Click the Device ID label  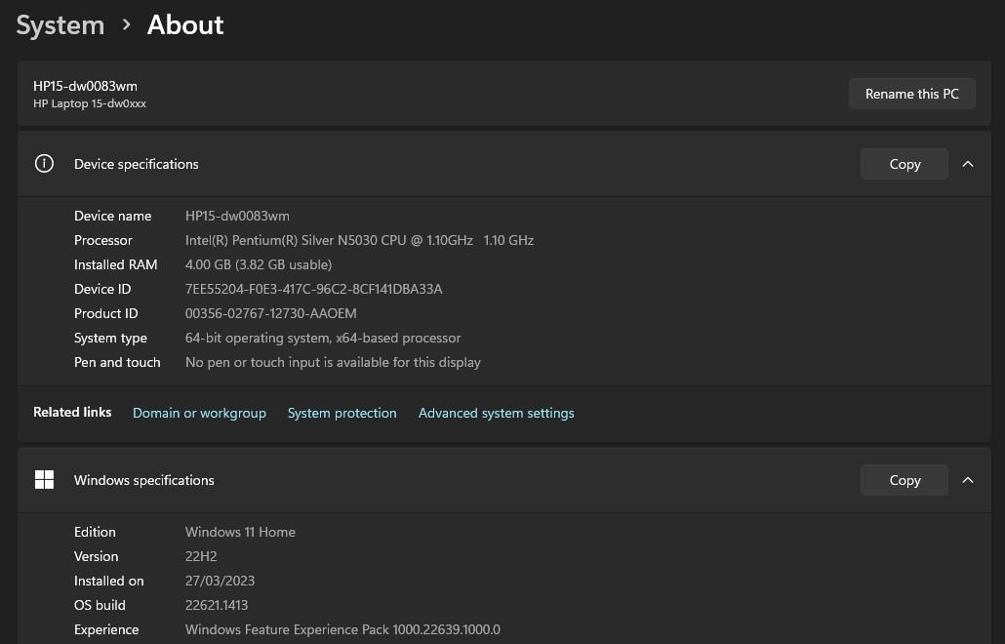pyautogui.click(x=102, y=289)
